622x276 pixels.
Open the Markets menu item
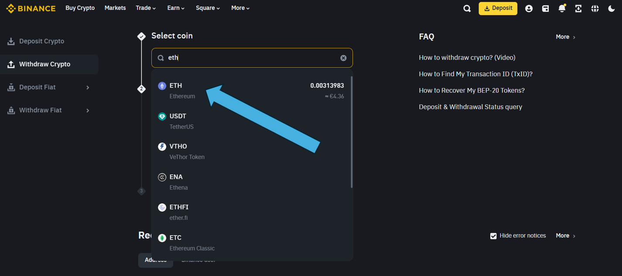pos(115,8)
